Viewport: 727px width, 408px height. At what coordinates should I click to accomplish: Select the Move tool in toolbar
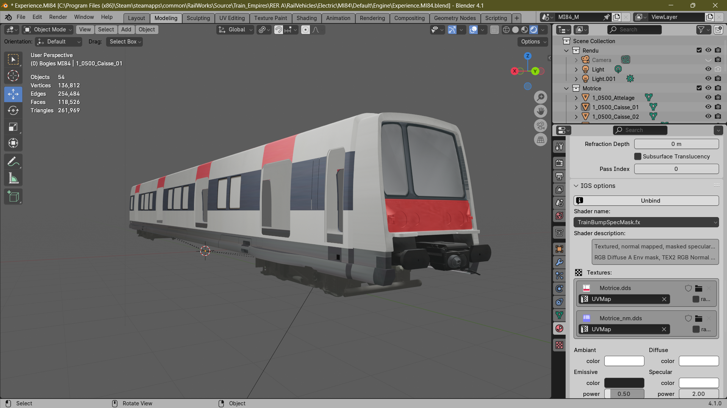[x=13, y=94]
